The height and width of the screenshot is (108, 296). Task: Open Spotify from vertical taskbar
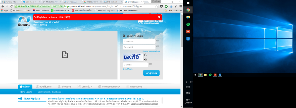[x=188, y=24]
